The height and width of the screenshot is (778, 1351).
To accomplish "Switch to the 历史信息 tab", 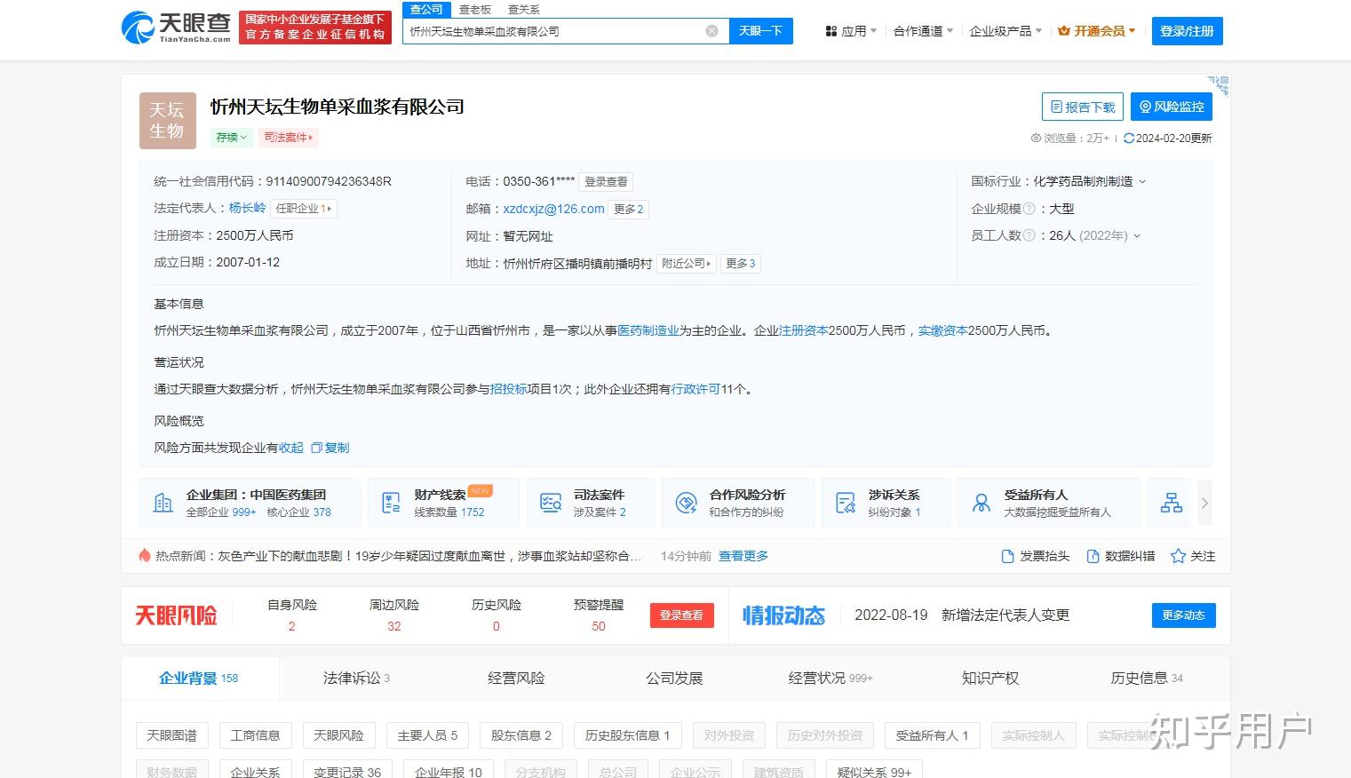I will click(x=1147, y=678).
